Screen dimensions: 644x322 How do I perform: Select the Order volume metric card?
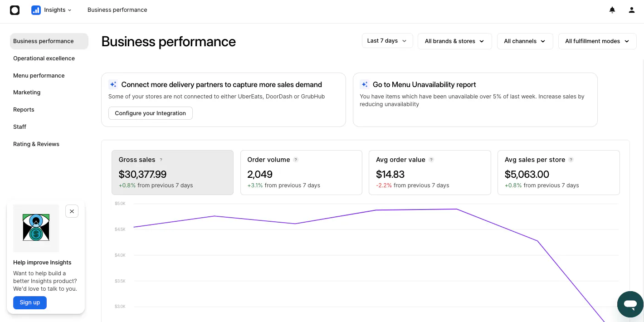[x=301, y=173]
